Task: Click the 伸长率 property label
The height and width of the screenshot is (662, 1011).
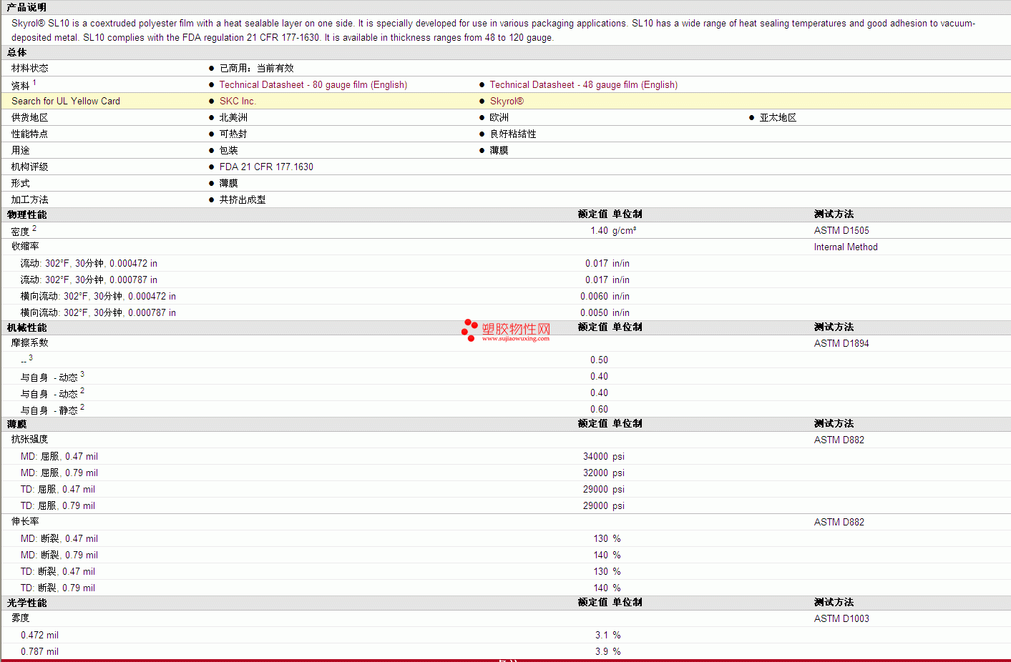Action: click(x=25, y=521)
